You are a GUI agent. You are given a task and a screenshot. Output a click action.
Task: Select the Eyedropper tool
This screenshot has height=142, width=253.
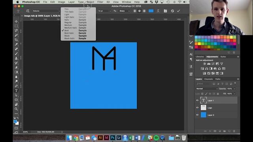16,44
